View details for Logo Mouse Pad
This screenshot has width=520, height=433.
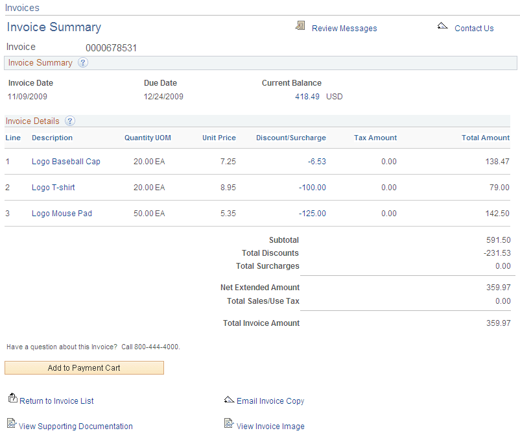pyautogui.click(x=62, y=213)
